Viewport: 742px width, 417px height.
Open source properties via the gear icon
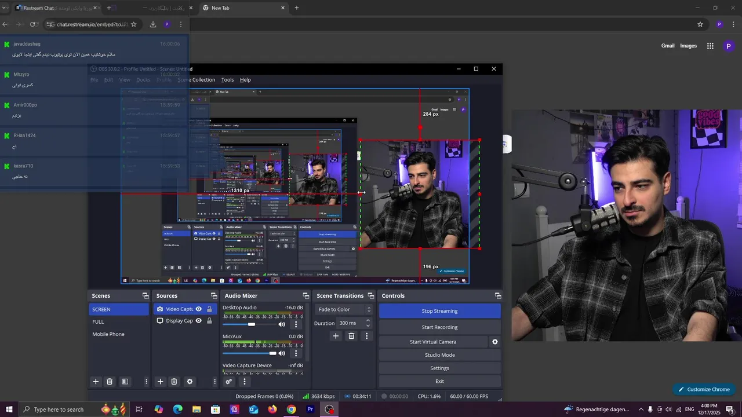190,382
